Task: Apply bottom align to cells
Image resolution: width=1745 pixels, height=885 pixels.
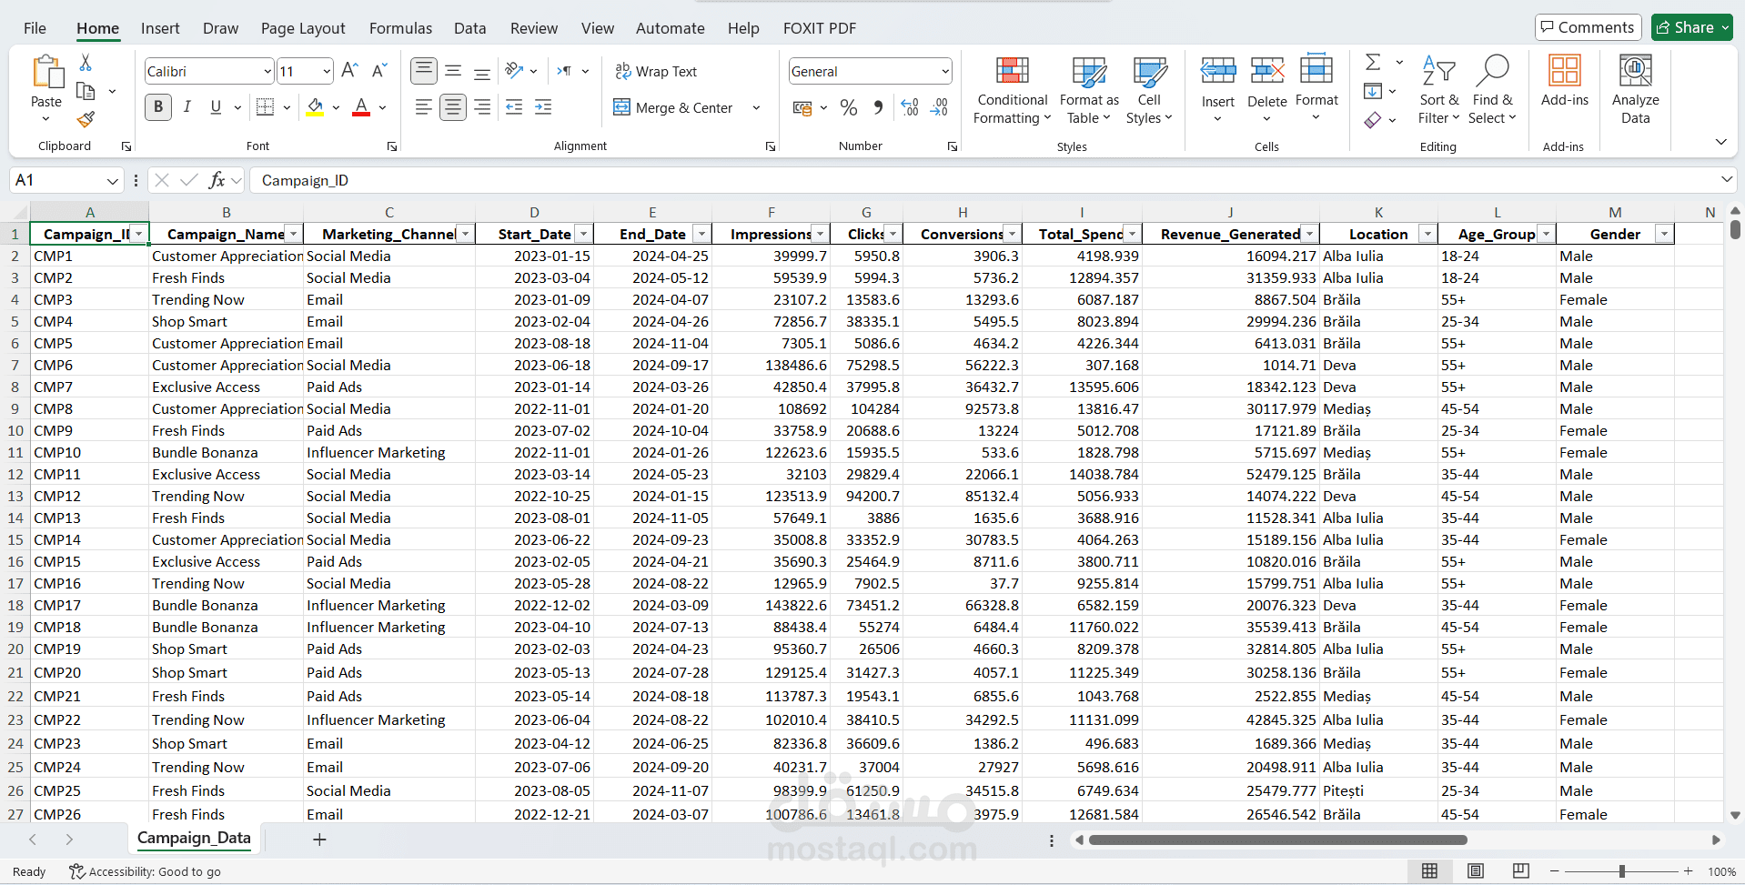Action: (482, 71)
